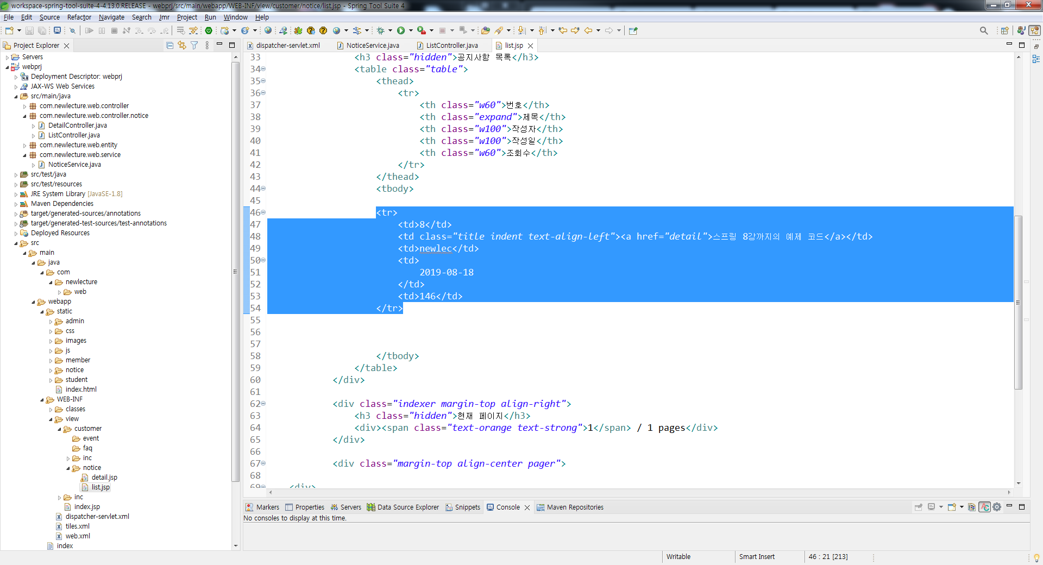Toggle Word Wrap toolbar icon
Image resolution: width=1043 pixels, height=565 pixels.
pyautogui.click(x=181, y=30)
